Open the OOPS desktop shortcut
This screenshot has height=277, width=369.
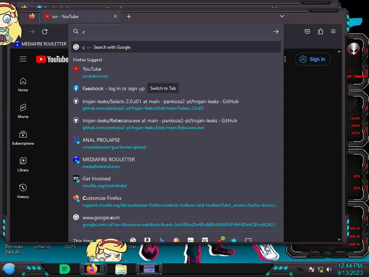pos(70,247)
